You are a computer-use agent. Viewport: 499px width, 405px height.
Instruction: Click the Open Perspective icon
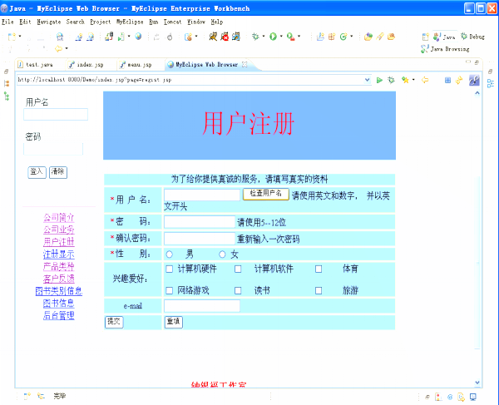pos(426,37)
